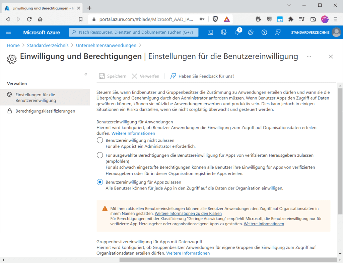Click the horizontal scrollbar at the bottom
343x263 pixels.
[228, 260]
